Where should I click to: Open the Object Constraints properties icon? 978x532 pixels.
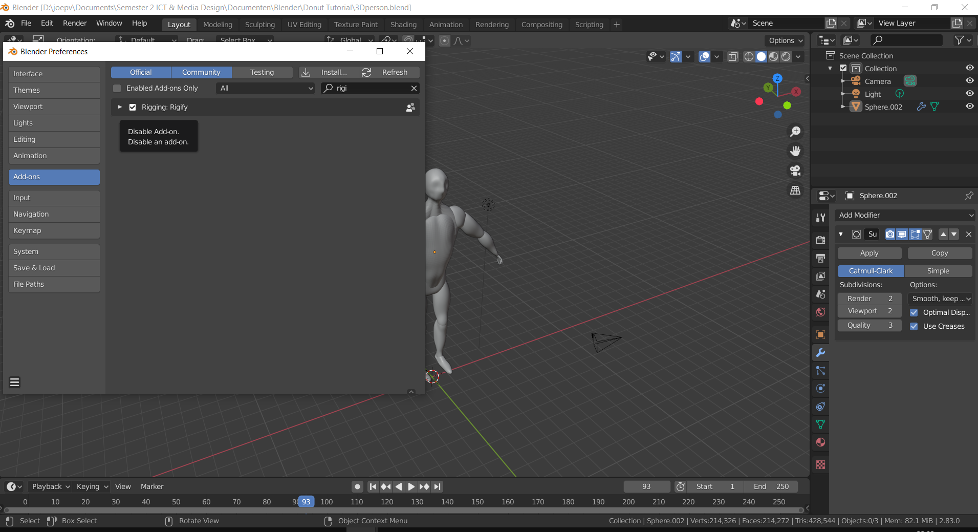[820, 407]
